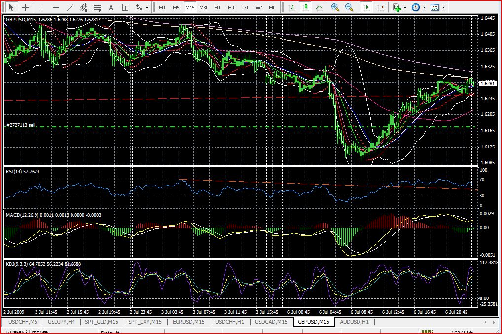Select the Crosshair tool
Viewport: 502px width, 334px height.
click(x=25, y=7)
